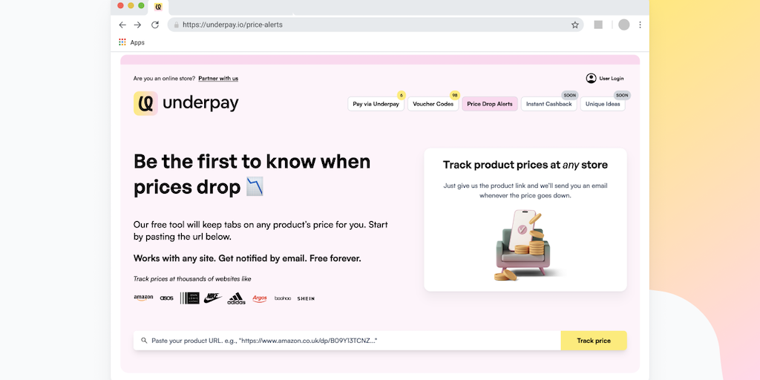The width and height of the screenshot is (760, 380).
Task: Focus the Paste your product URL field
Action: [347, 341]
